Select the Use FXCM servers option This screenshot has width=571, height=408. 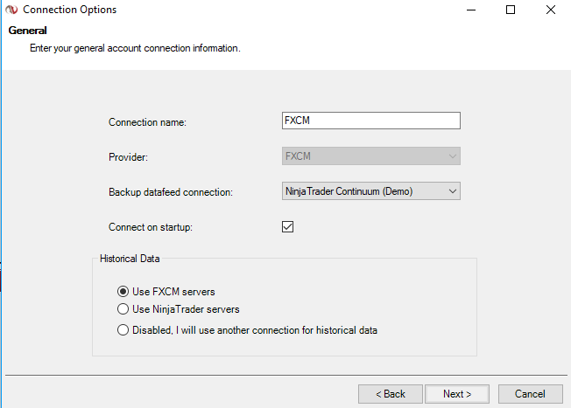[123, 292]
